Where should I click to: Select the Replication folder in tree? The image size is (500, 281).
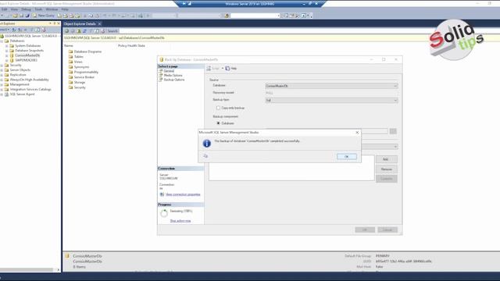click(x=18, y=75)
